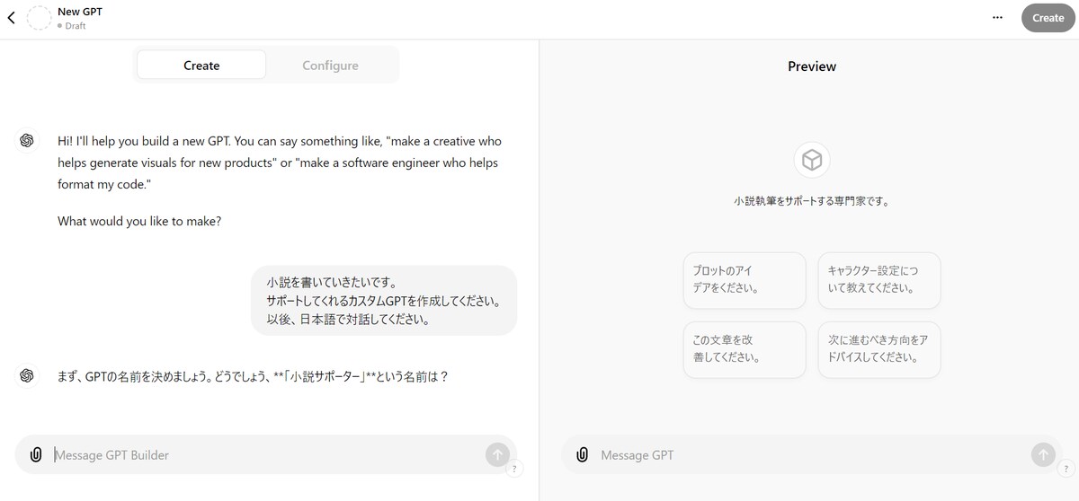
Task: Click the ChatGPT logo beside the greeting message
Action: (27, 141)
